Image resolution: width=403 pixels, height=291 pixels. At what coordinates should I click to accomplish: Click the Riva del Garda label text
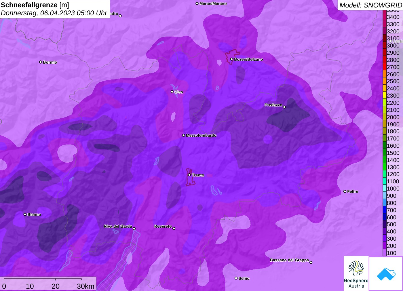(118, 226)
